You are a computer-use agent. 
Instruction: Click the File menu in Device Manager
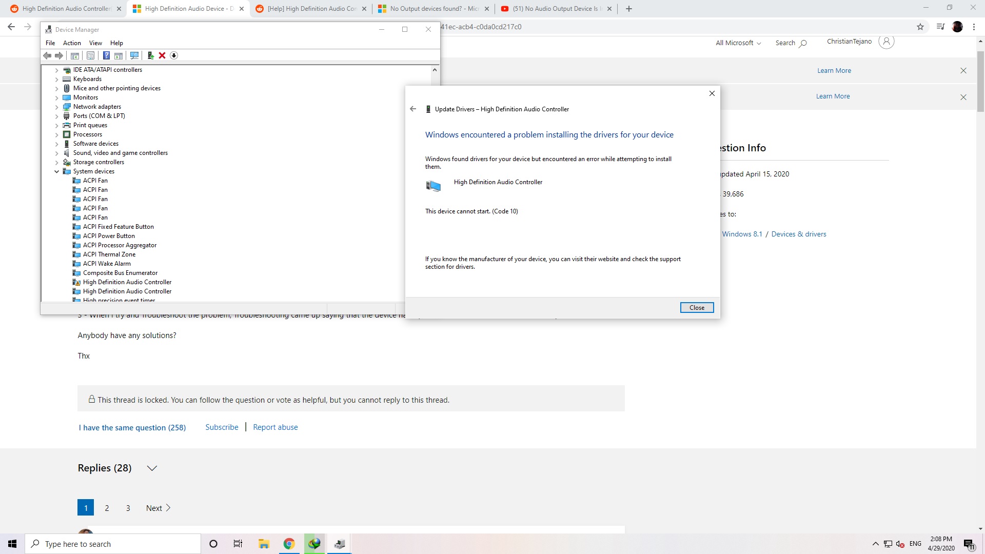tap(50, 43)
